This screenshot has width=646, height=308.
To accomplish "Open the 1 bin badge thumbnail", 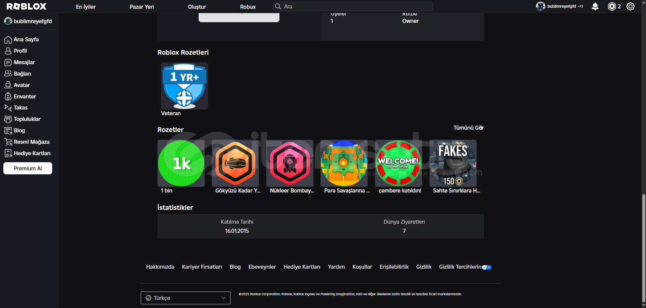I will (x=181, y=163).
